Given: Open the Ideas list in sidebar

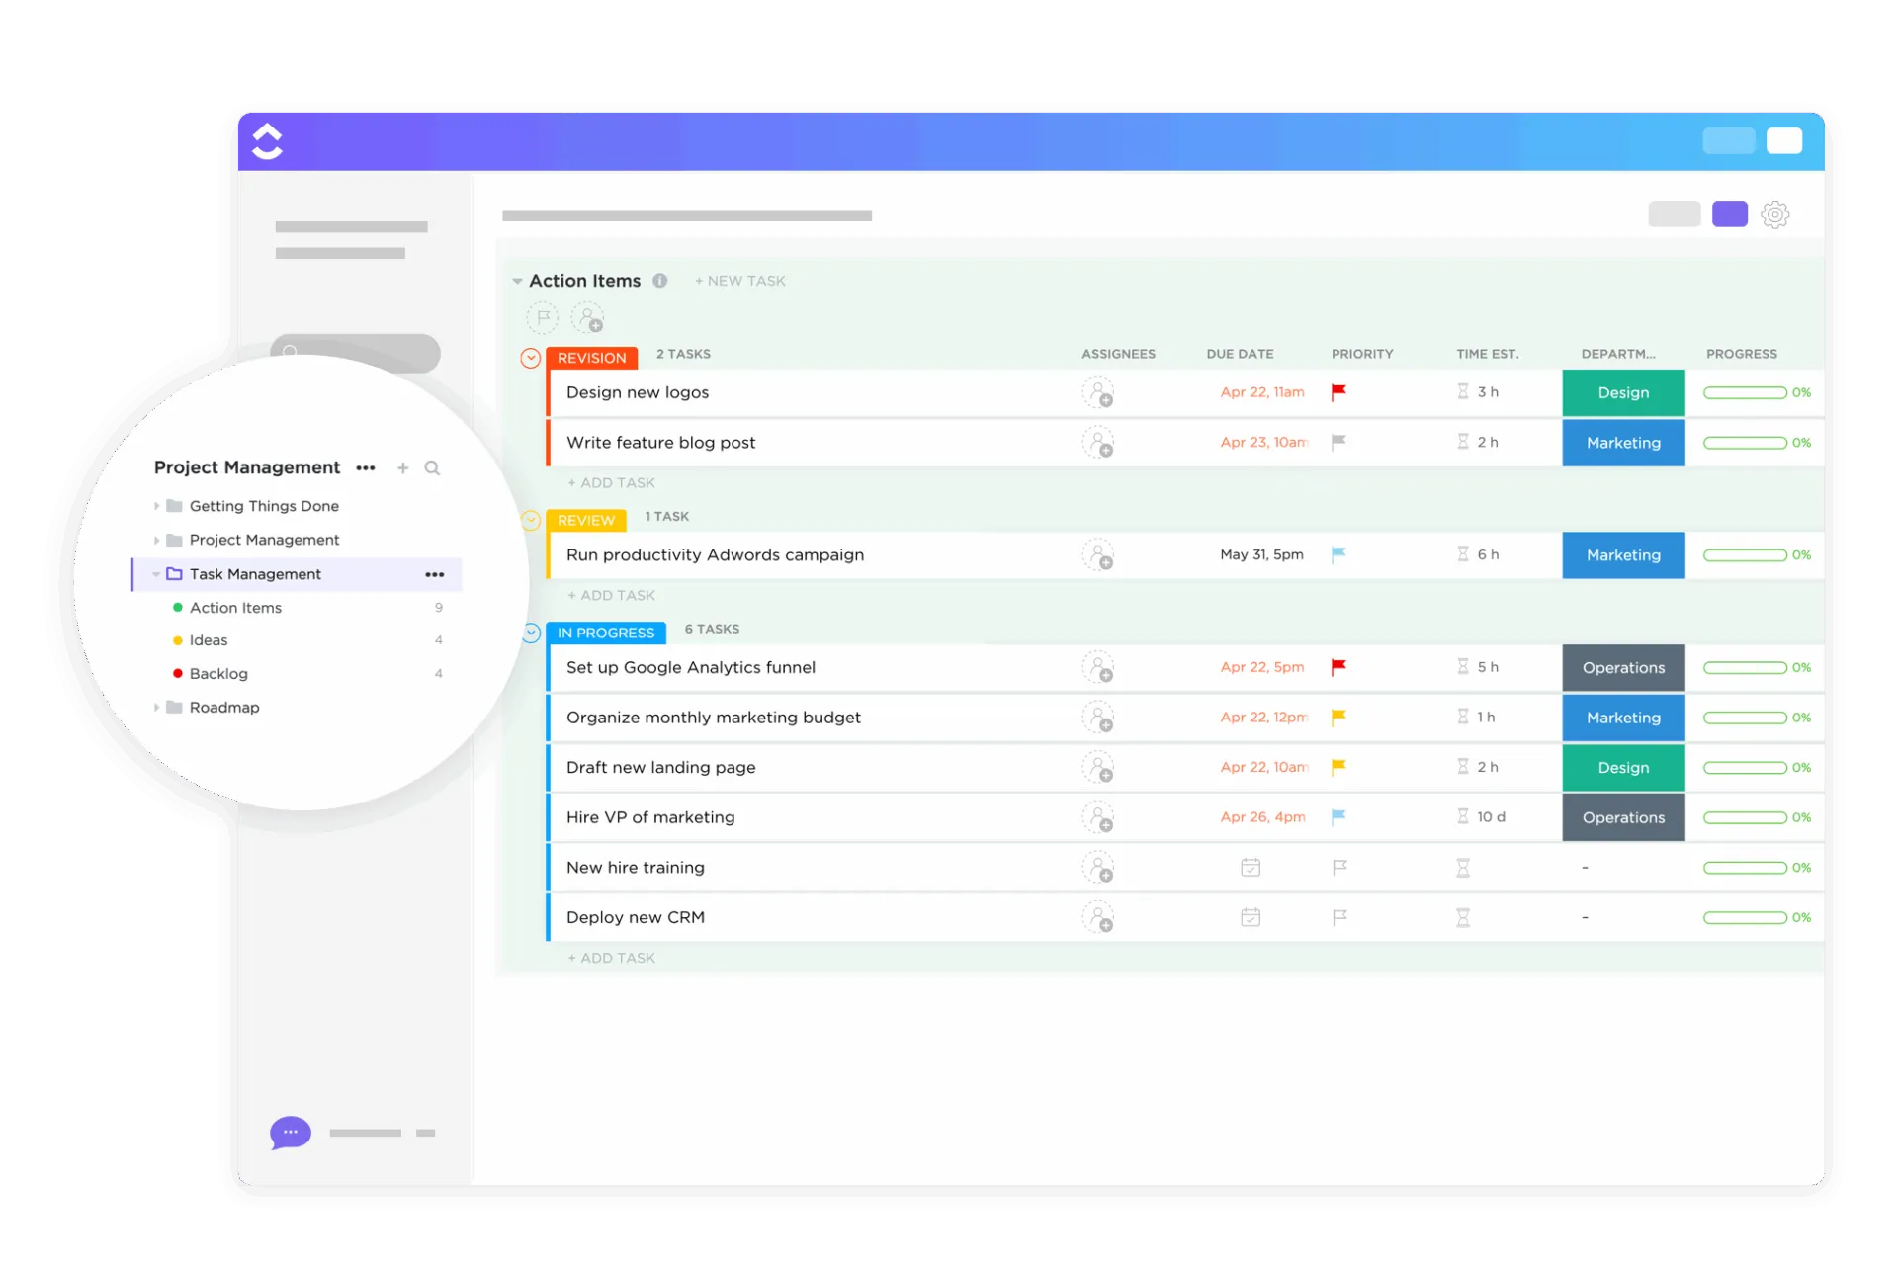Looking at the screenshot, I should coord(209,640).
